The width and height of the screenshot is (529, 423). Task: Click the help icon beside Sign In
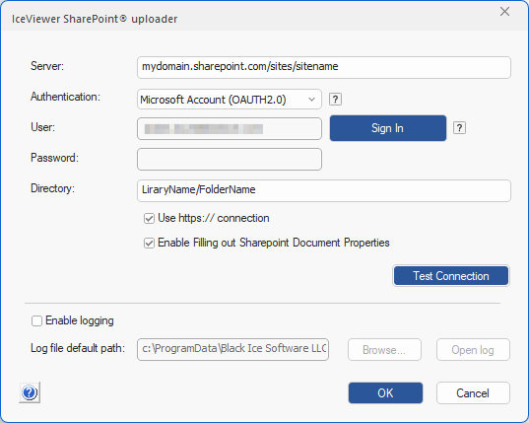459,128
